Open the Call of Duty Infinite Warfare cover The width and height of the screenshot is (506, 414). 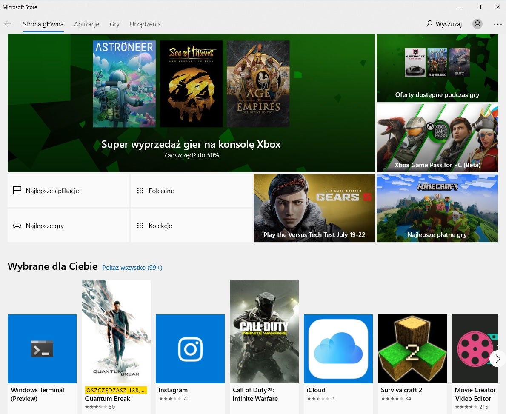pyautogui.click(x=264, y=332)
